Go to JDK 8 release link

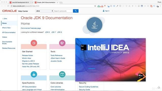click(x=47, y=32)
